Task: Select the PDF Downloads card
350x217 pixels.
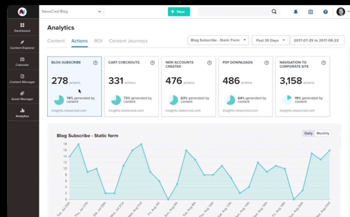Action: [x=245, y=87]
